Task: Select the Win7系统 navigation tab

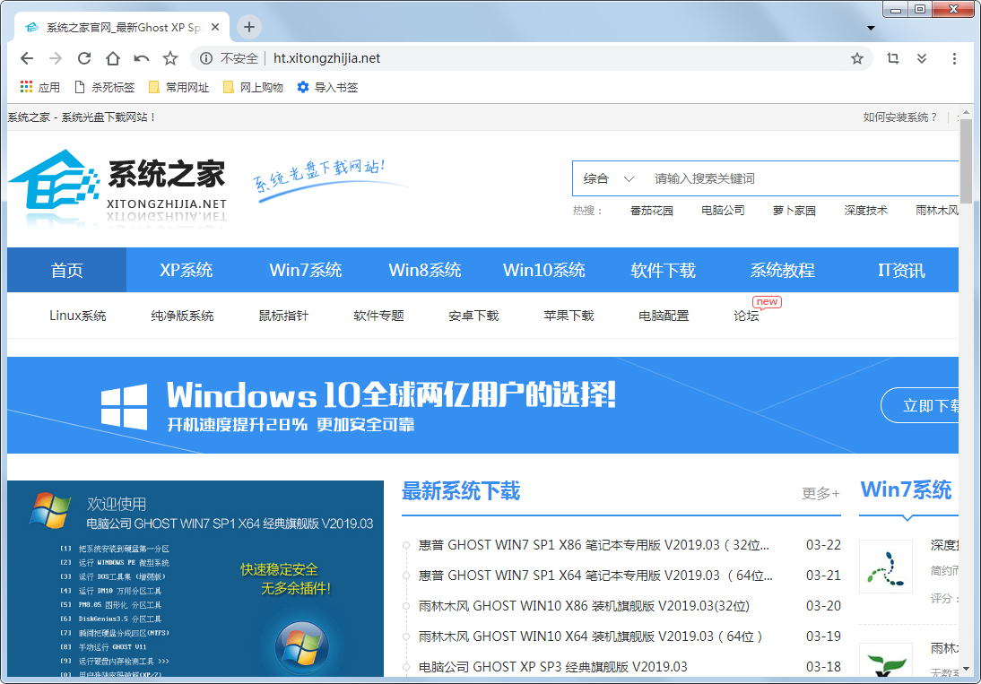Action: pyautogui.click(x=306, y=270)
